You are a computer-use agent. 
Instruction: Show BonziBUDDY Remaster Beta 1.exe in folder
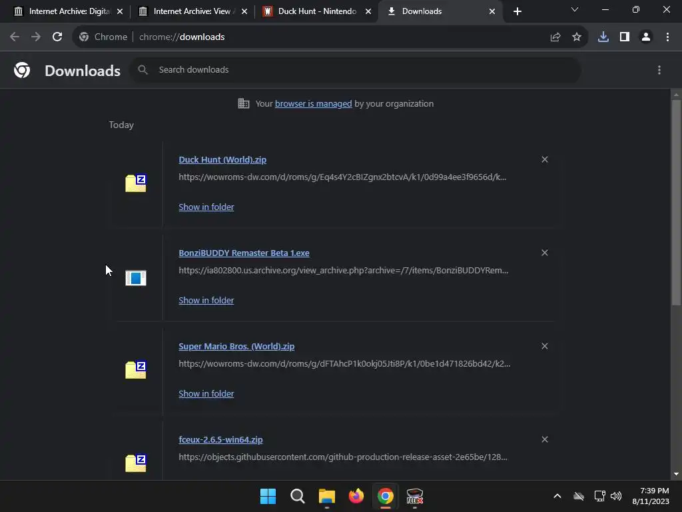click(206, 301)
